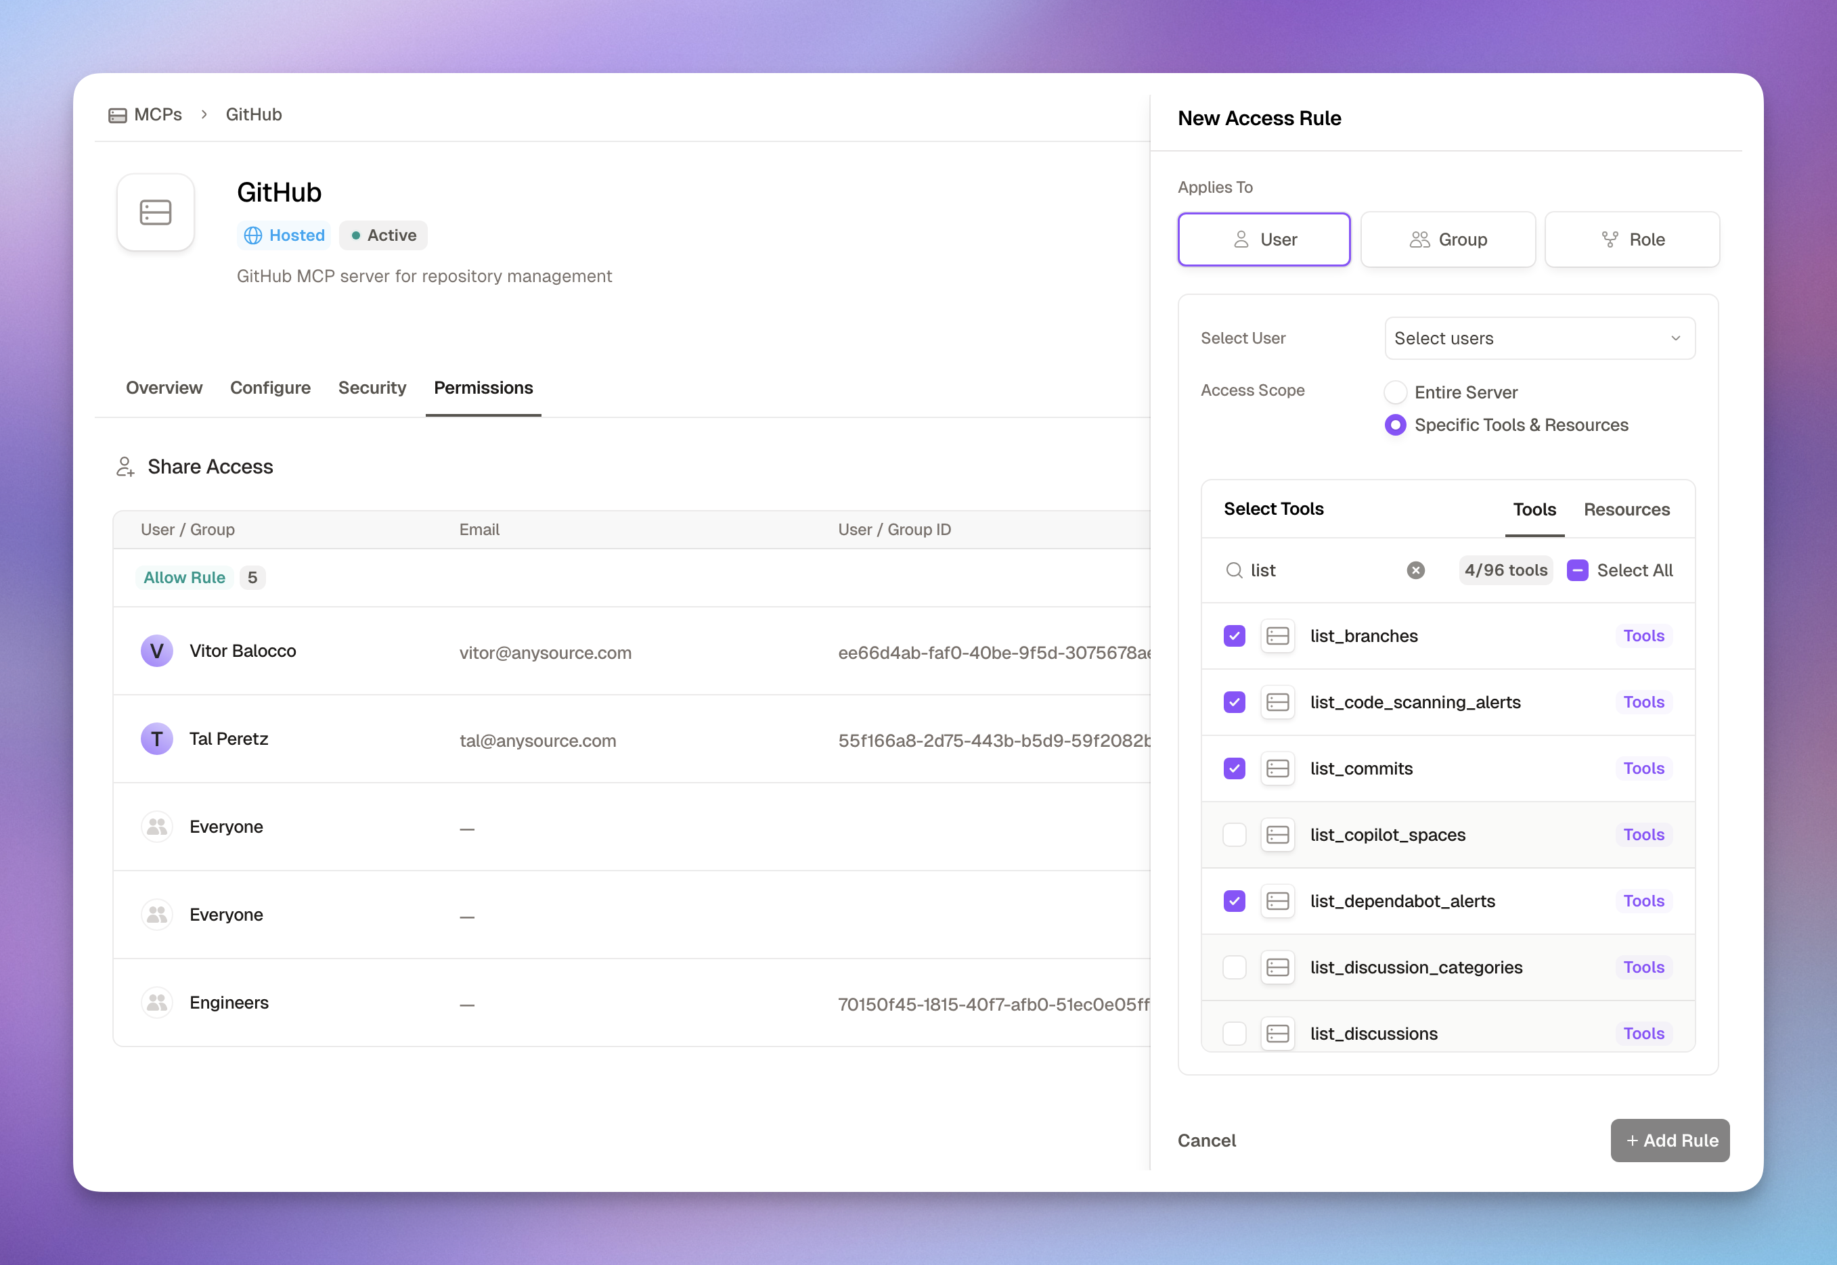Click Vitor Balocco's avatar
The width and height of the screenshot is (1837, 1265).
(x=156, y=651)
